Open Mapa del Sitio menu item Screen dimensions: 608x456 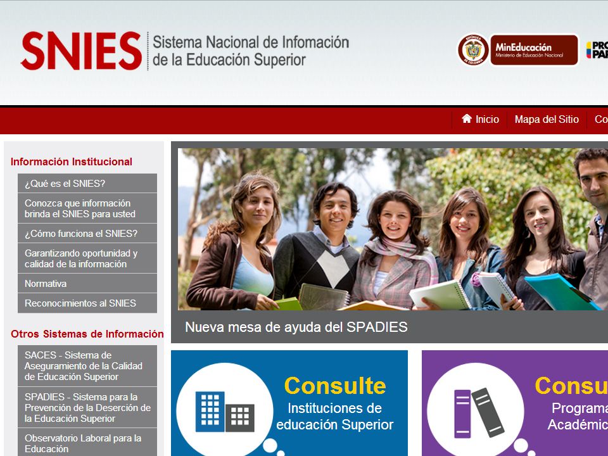coord(547,120)
